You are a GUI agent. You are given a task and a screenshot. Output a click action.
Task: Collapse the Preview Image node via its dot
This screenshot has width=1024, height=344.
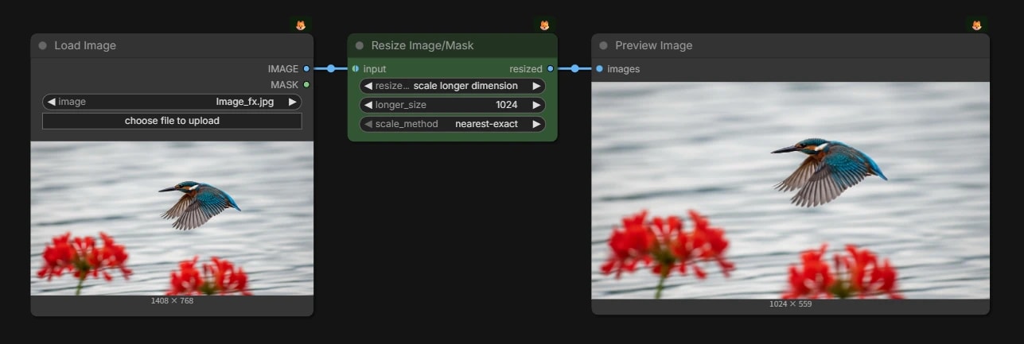(x=603, y=46)
